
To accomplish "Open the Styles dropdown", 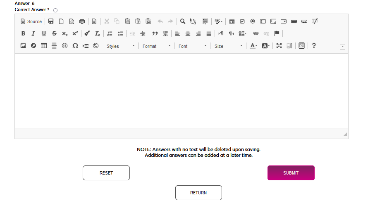I will tap(120, 46).
